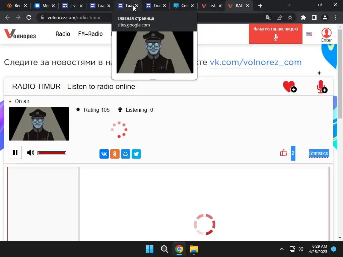Screen dimensions: 343x257
Task: Open File Explorer from taskbar
Action: tap(194, 249)
